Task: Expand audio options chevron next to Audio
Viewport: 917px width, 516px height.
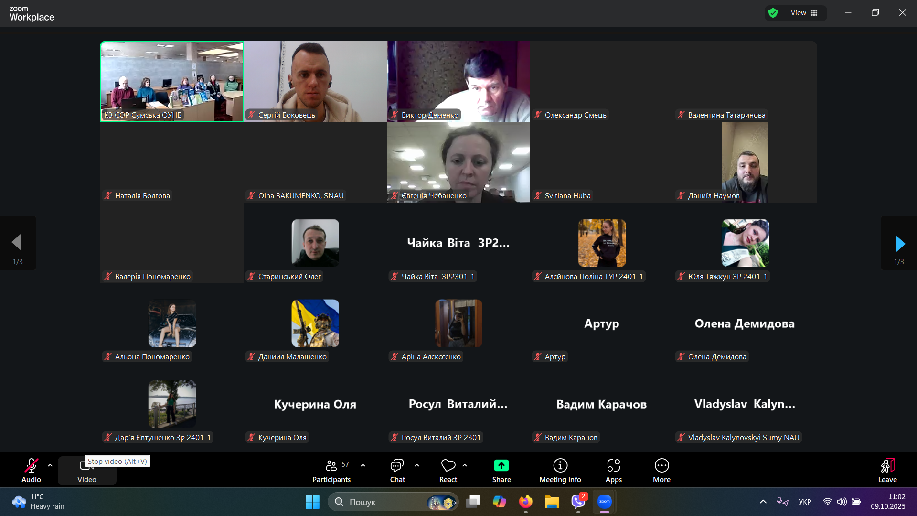Action: tap(50, 465)
